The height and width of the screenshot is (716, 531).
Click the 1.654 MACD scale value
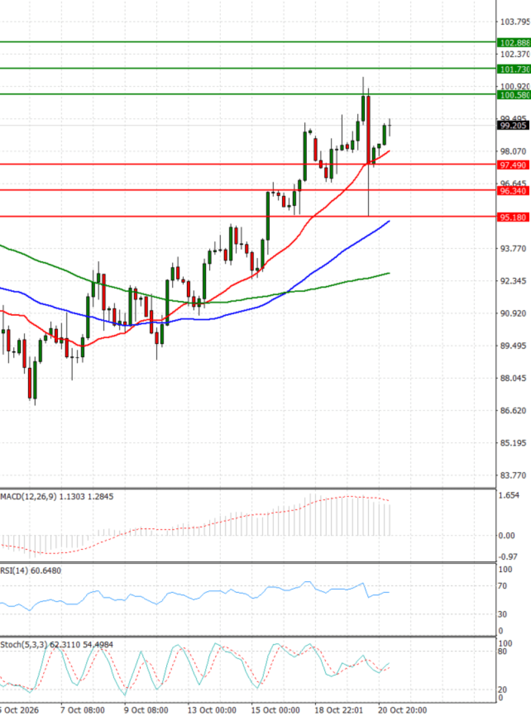click(x=509, y=495)
